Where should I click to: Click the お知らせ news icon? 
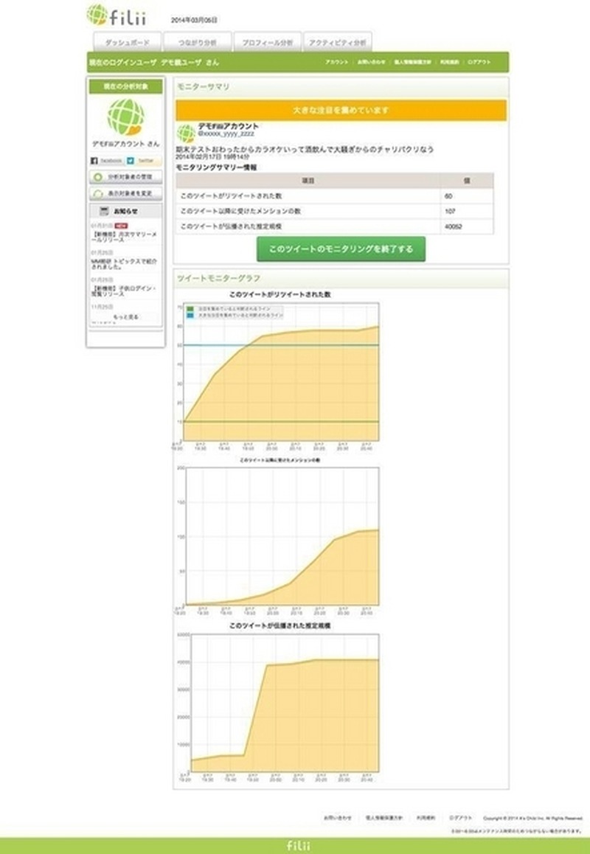[105, 211]
